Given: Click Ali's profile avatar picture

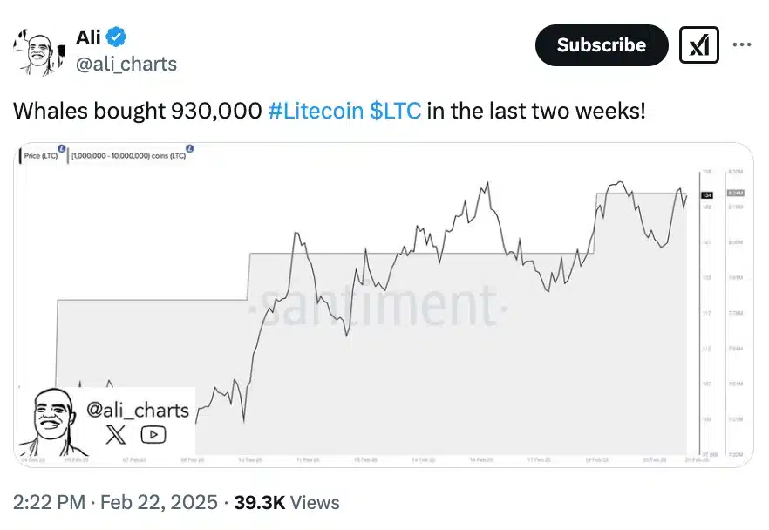Looking at the screenshot, I should [x=37, y=53].
